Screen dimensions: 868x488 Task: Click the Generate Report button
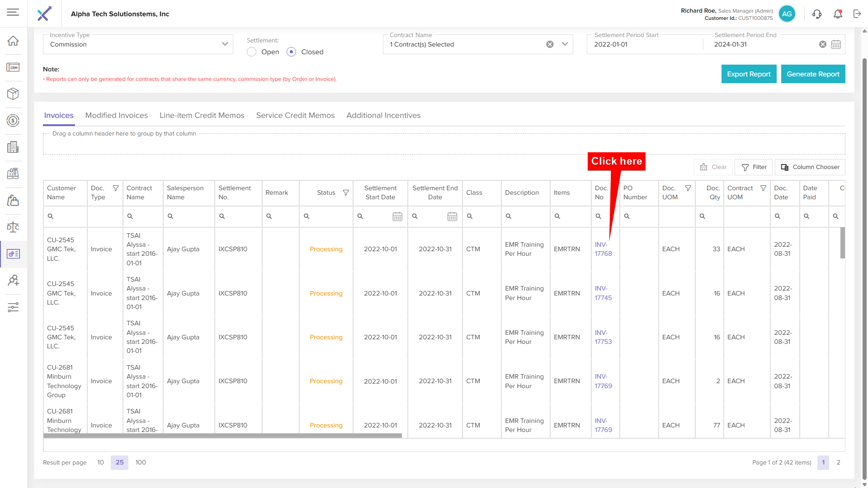click(x=813, y=74)
